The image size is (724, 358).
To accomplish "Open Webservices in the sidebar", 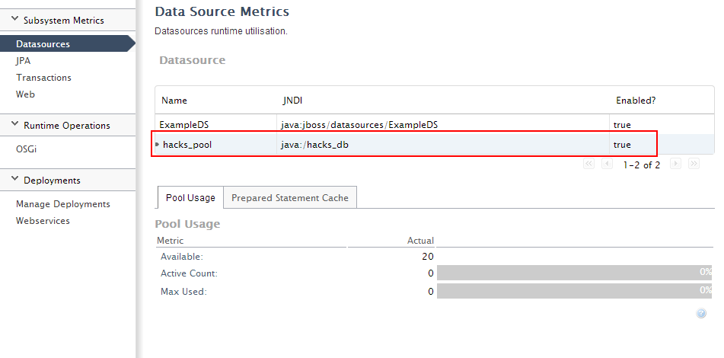I will point(43,221).
